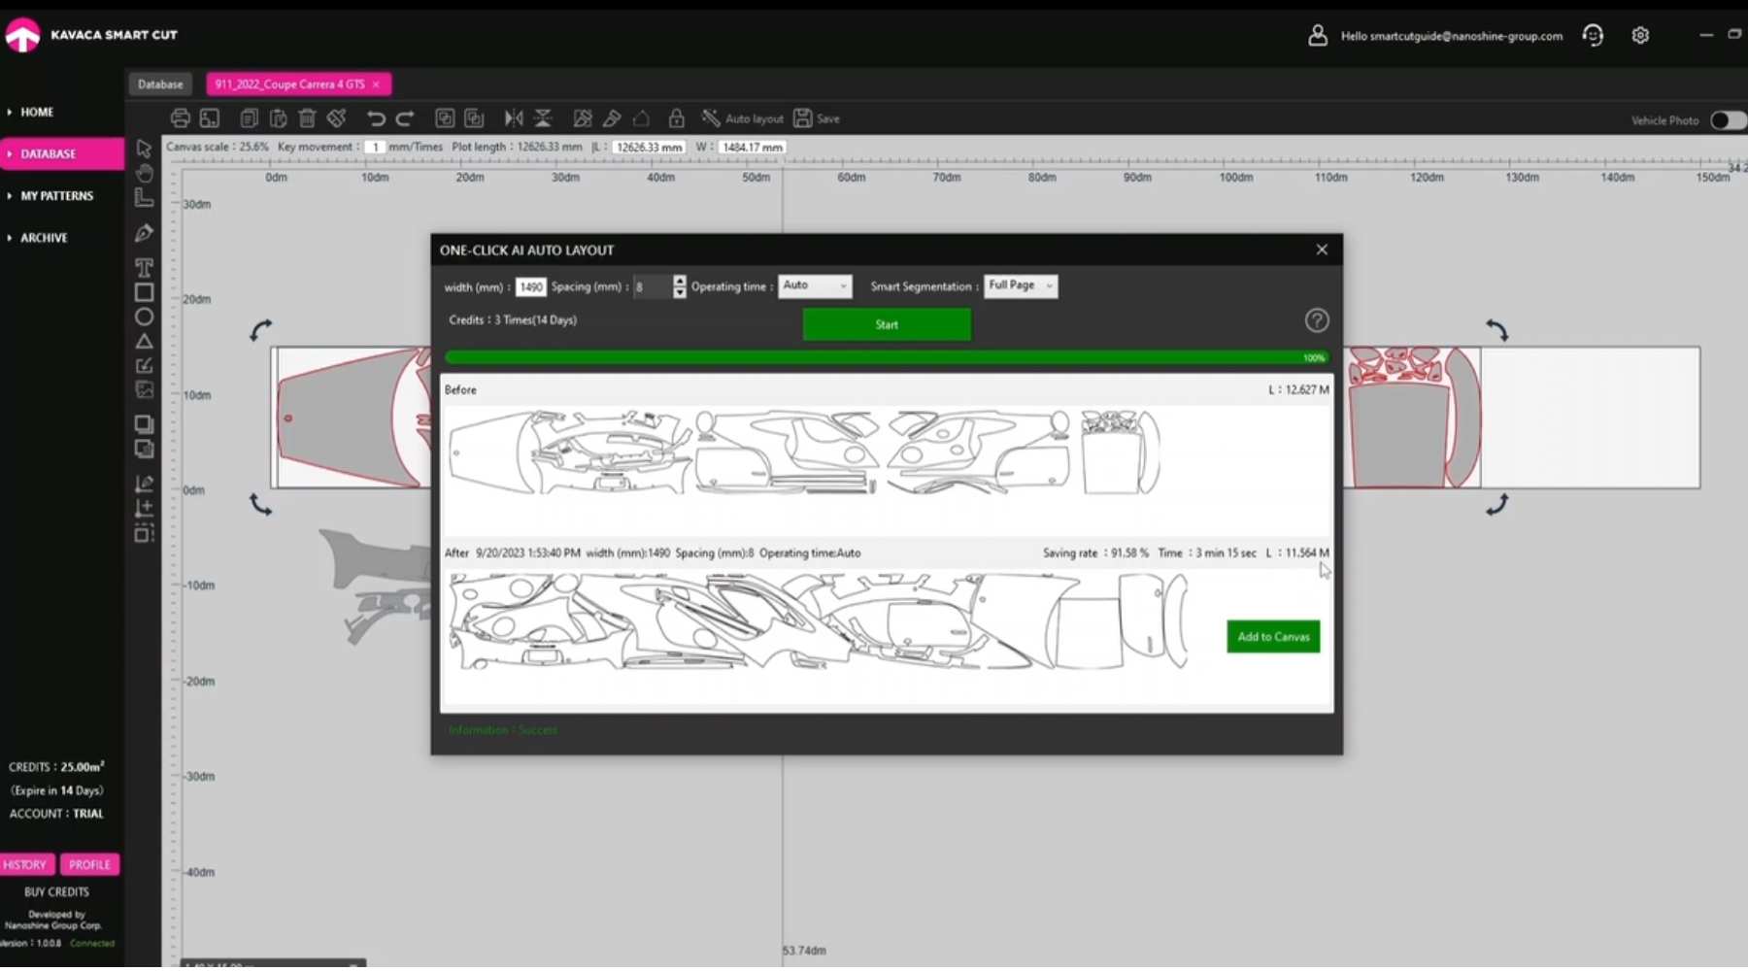The width and height of the screenshot is (1748, 971).
Task: Click the dashed selection grid tool icon
Action: pyautogui.click(x=144, y=532)
